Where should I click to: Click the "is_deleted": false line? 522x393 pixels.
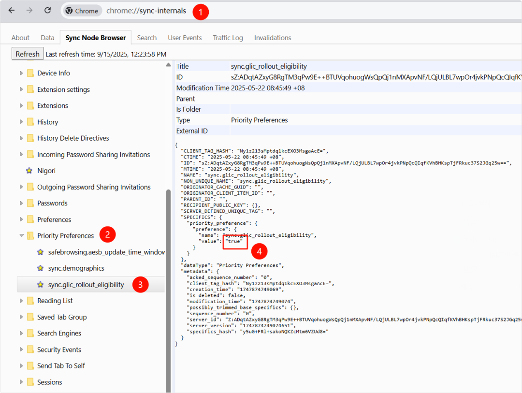coord(216,295)
